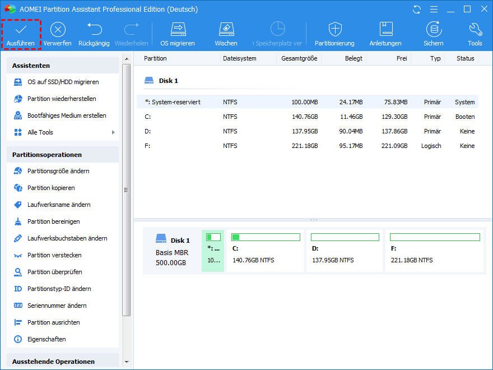Click the Ausführen checkmark icon
The width and height of the screenshot is (493, 370).
click(20, 30)
